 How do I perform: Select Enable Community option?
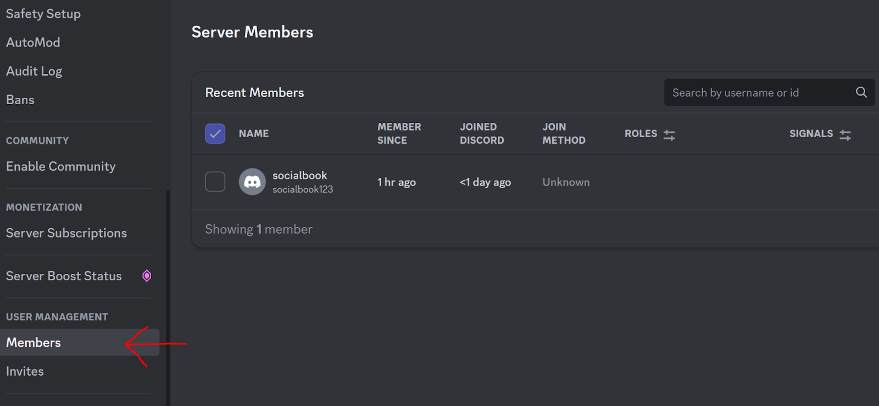coord(61,166)
